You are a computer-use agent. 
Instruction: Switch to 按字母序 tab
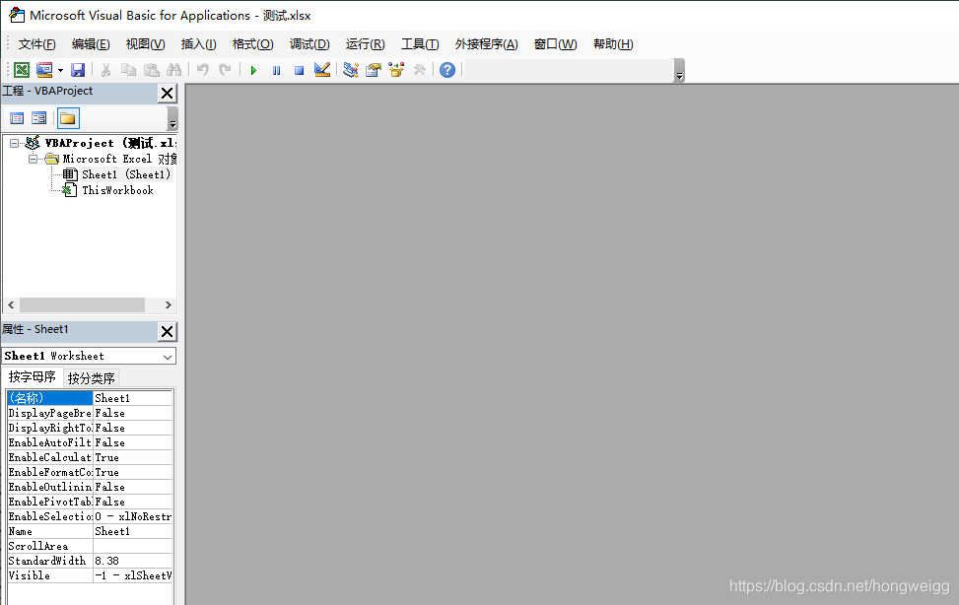[x=32, y=376]
